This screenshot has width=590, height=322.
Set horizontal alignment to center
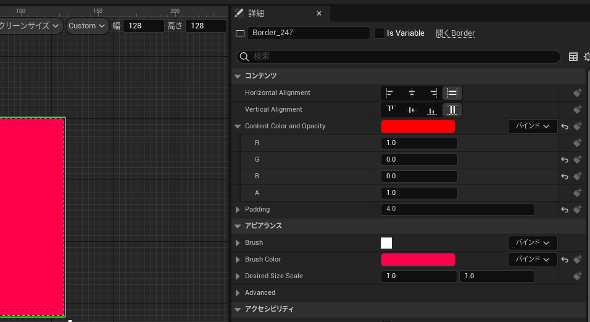coord(412,93)
